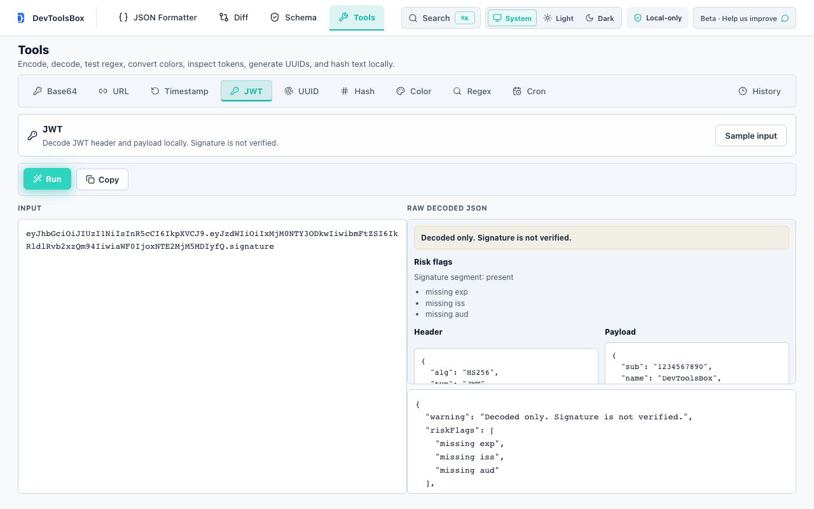The width and height of the screenshot is (814, 509).
Task: Open the History panel
Action: [759, 91]
